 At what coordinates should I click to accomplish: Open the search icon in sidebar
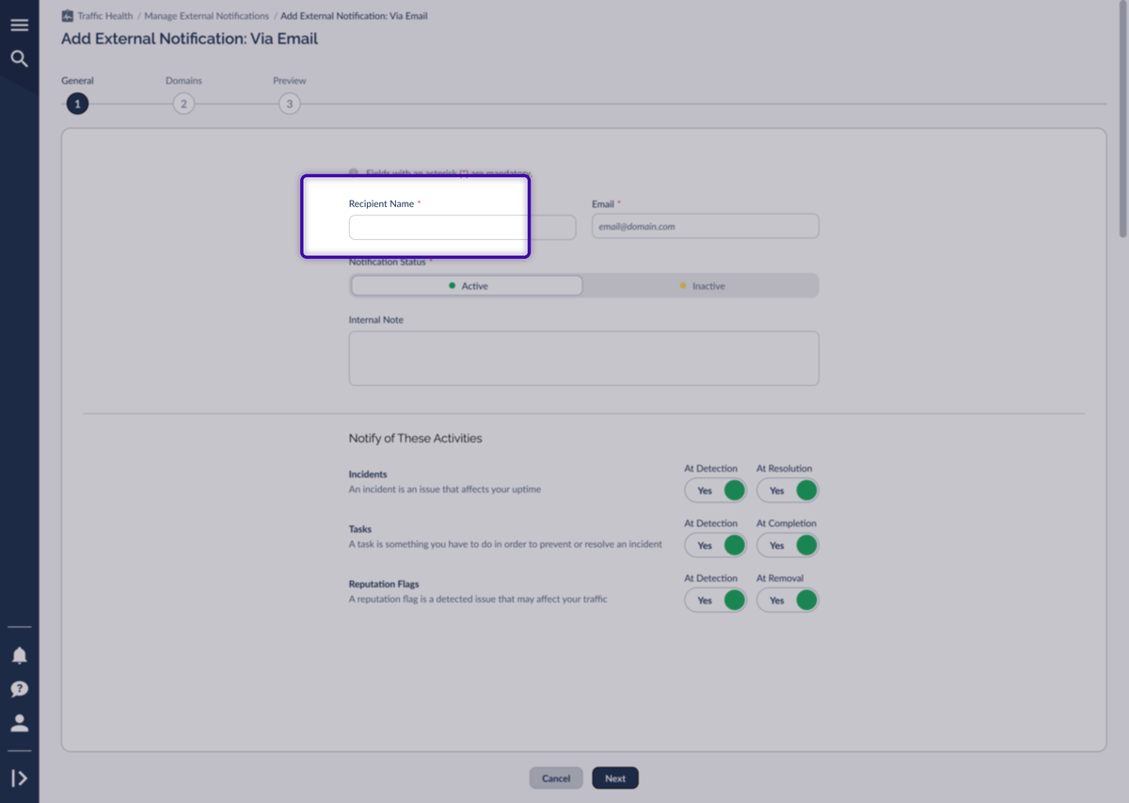(19, 59)
